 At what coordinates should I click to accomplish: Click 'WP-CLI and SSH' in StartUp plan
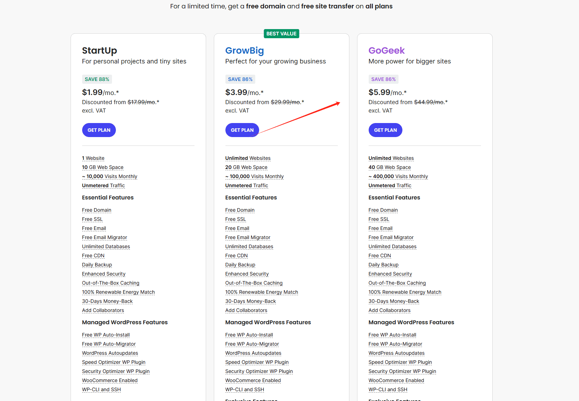pos(101,389)
